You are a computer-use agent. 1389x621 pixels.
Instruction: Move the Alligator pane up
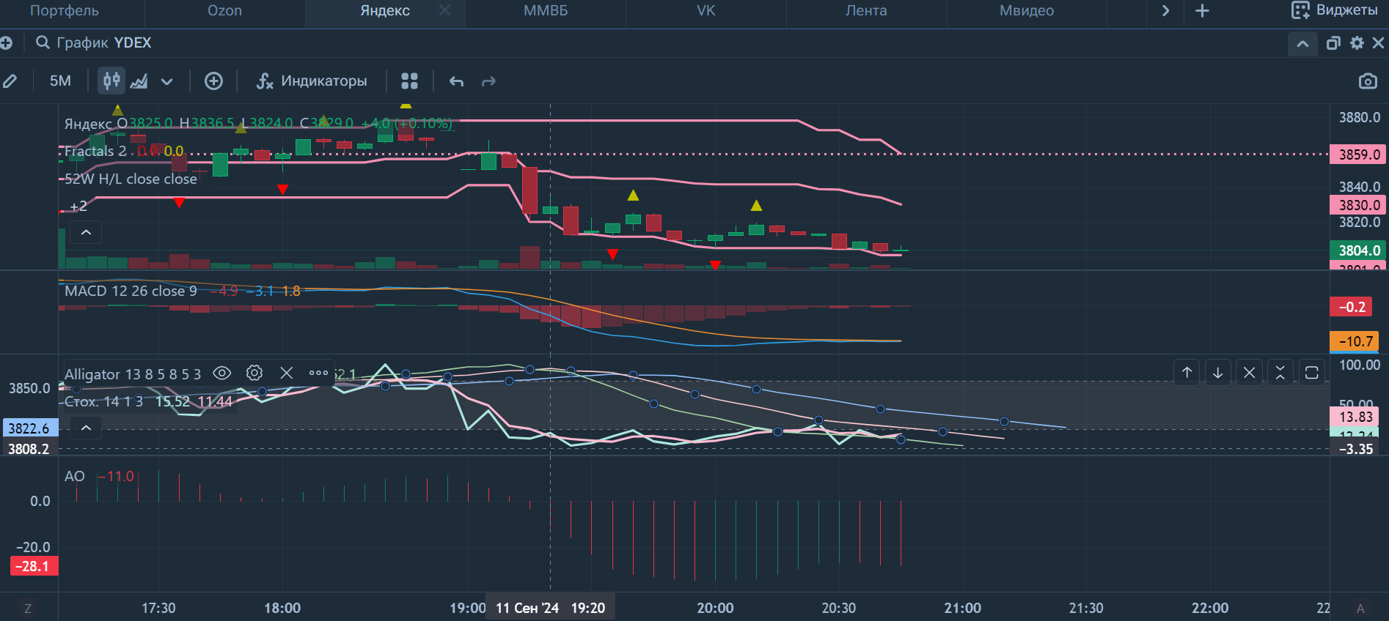tap(1187, 373)
